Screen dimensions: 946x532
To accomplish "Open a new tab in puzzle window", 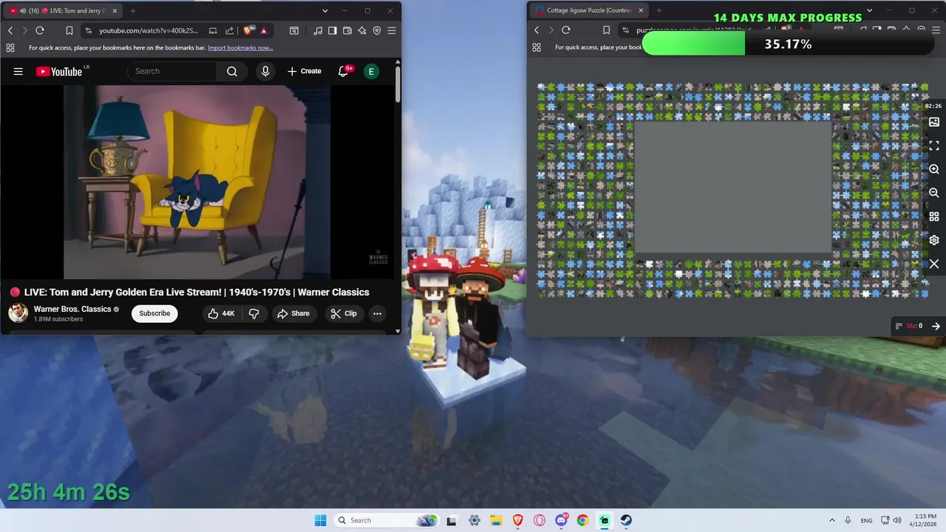I will [x=659, y=10].
